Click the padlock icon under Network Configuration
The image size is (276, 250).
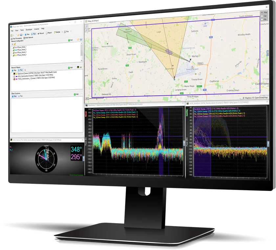(x=15, y=44)
